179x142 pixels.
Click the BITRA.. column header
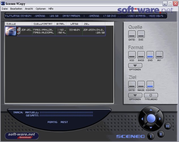pos(61,24)
